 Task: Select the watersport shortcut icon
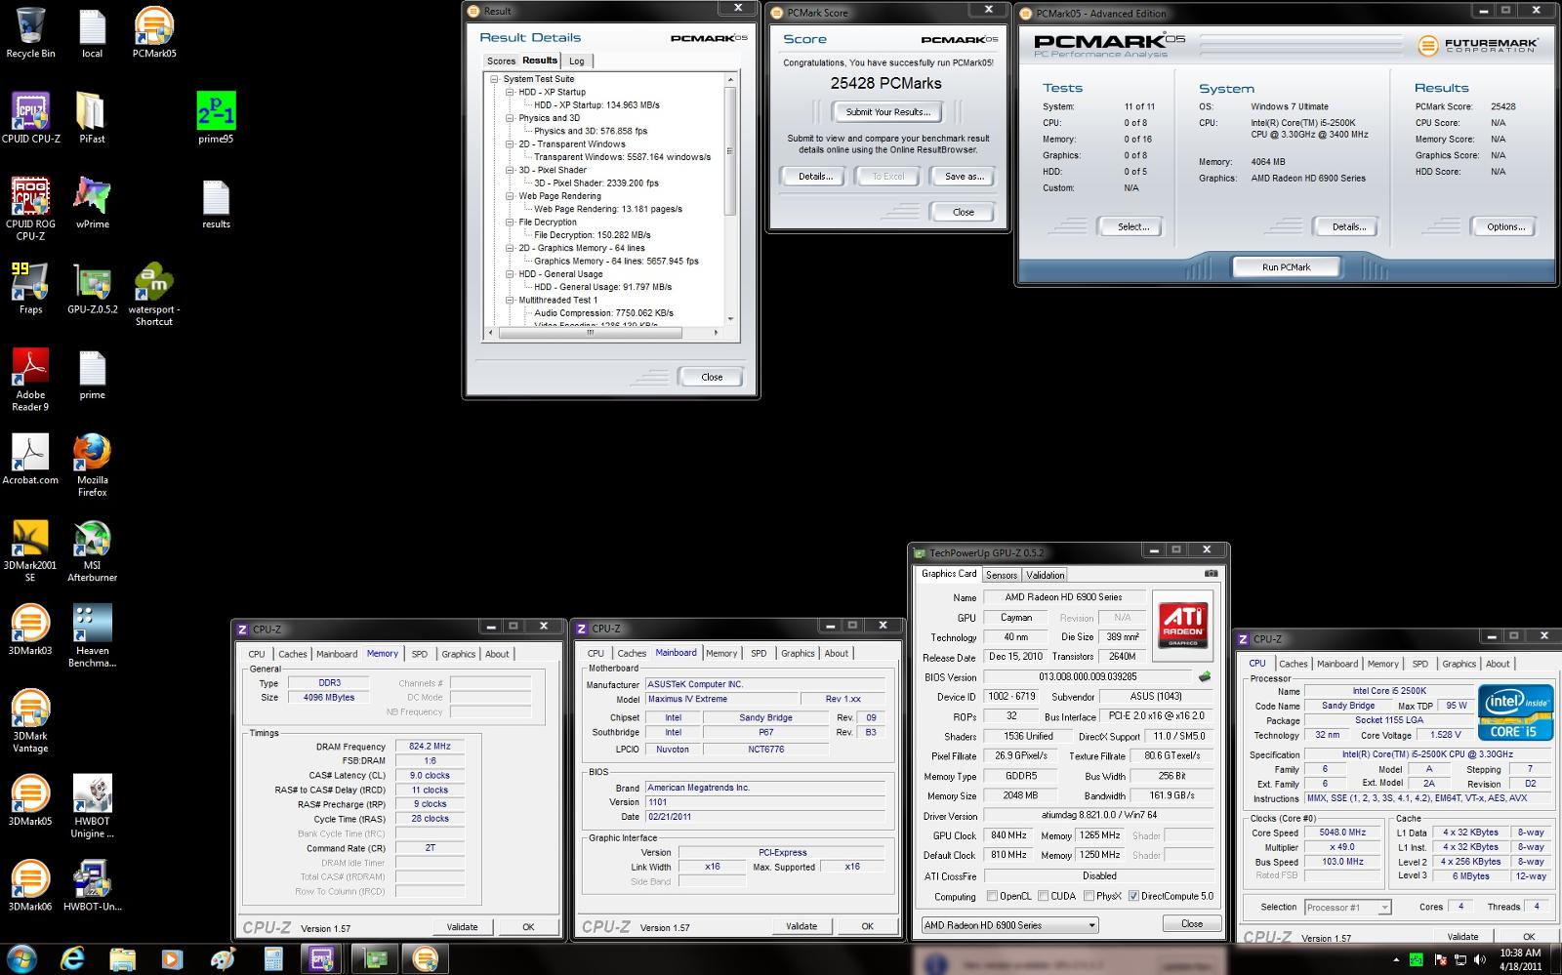pos(154,294)
